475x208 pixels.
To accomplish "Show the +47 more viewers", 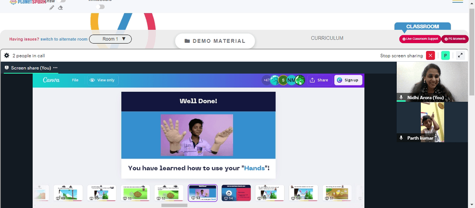I will tap(266, 80).
